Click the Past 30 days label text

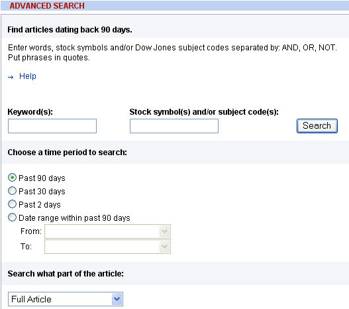42,192
